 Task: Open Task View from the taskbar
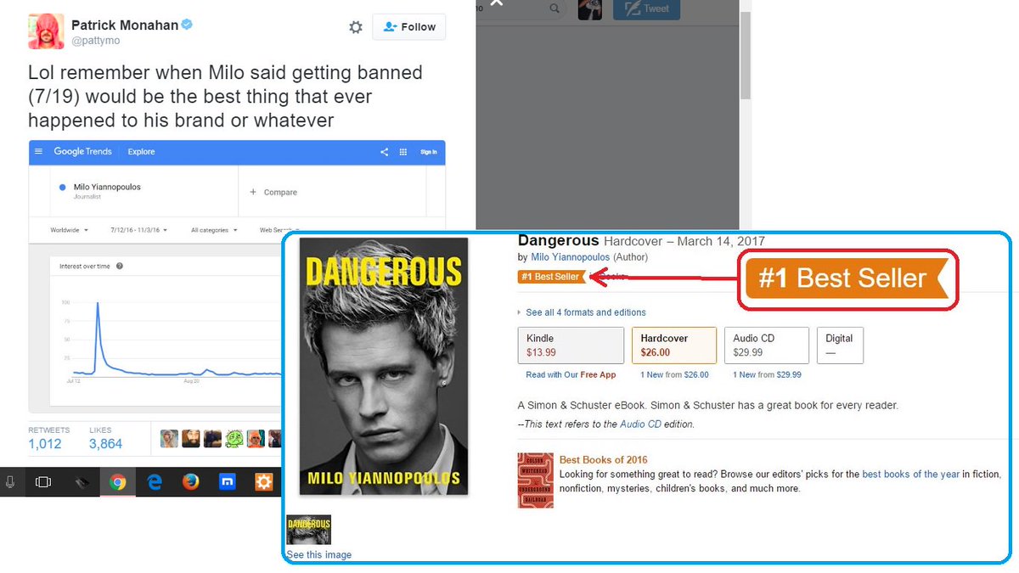(43, 482)
